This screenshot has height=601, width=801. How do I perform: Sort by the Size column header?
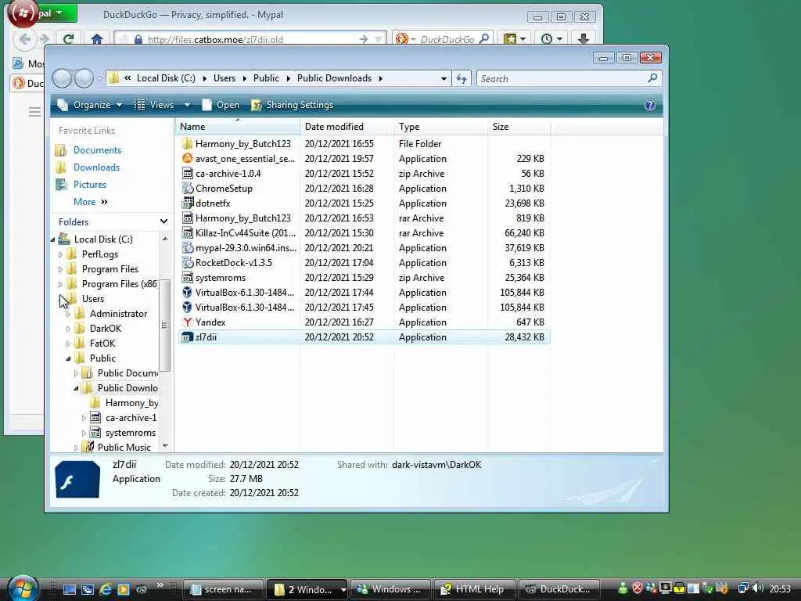519,127
